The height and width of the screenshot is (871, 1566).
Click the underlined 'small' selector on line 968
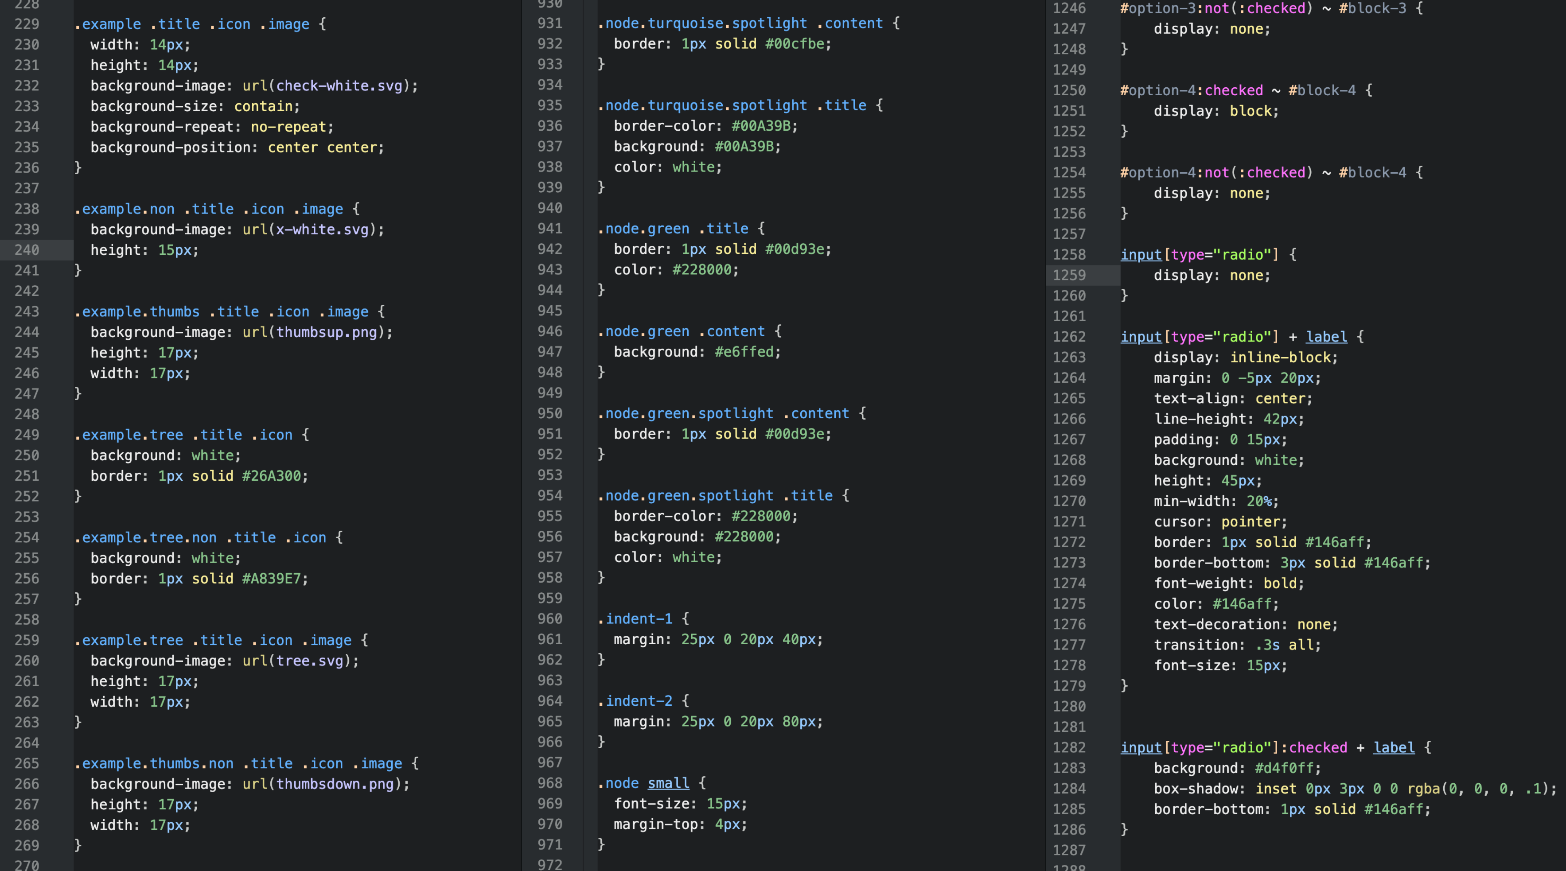pos(668,783)
